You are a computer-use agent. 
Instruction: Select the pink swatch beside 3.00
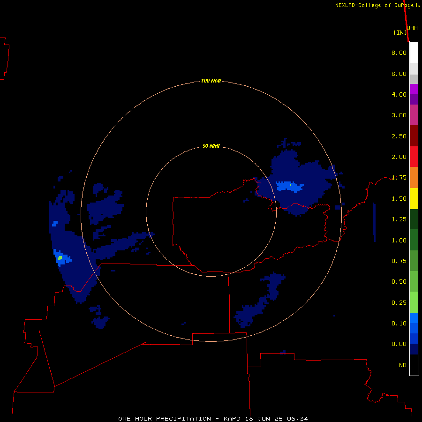[x=414, y=115]
